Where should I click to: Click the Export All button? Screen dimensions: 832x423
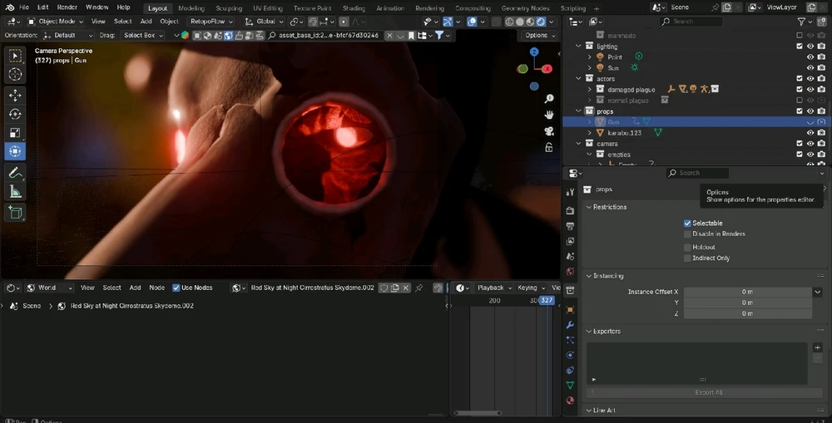click(x=707, y=392)
